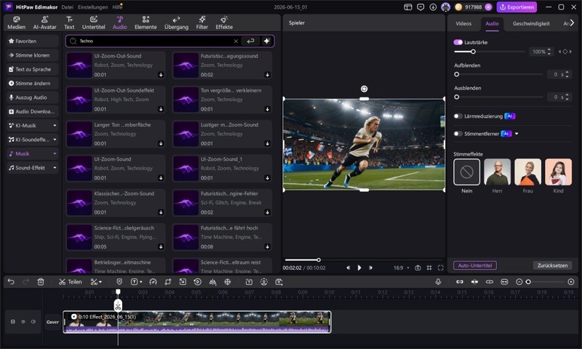The width and height of the screenshot is (582, 349).
Task: Click the Exportieren button
Action: coord(517,7)
